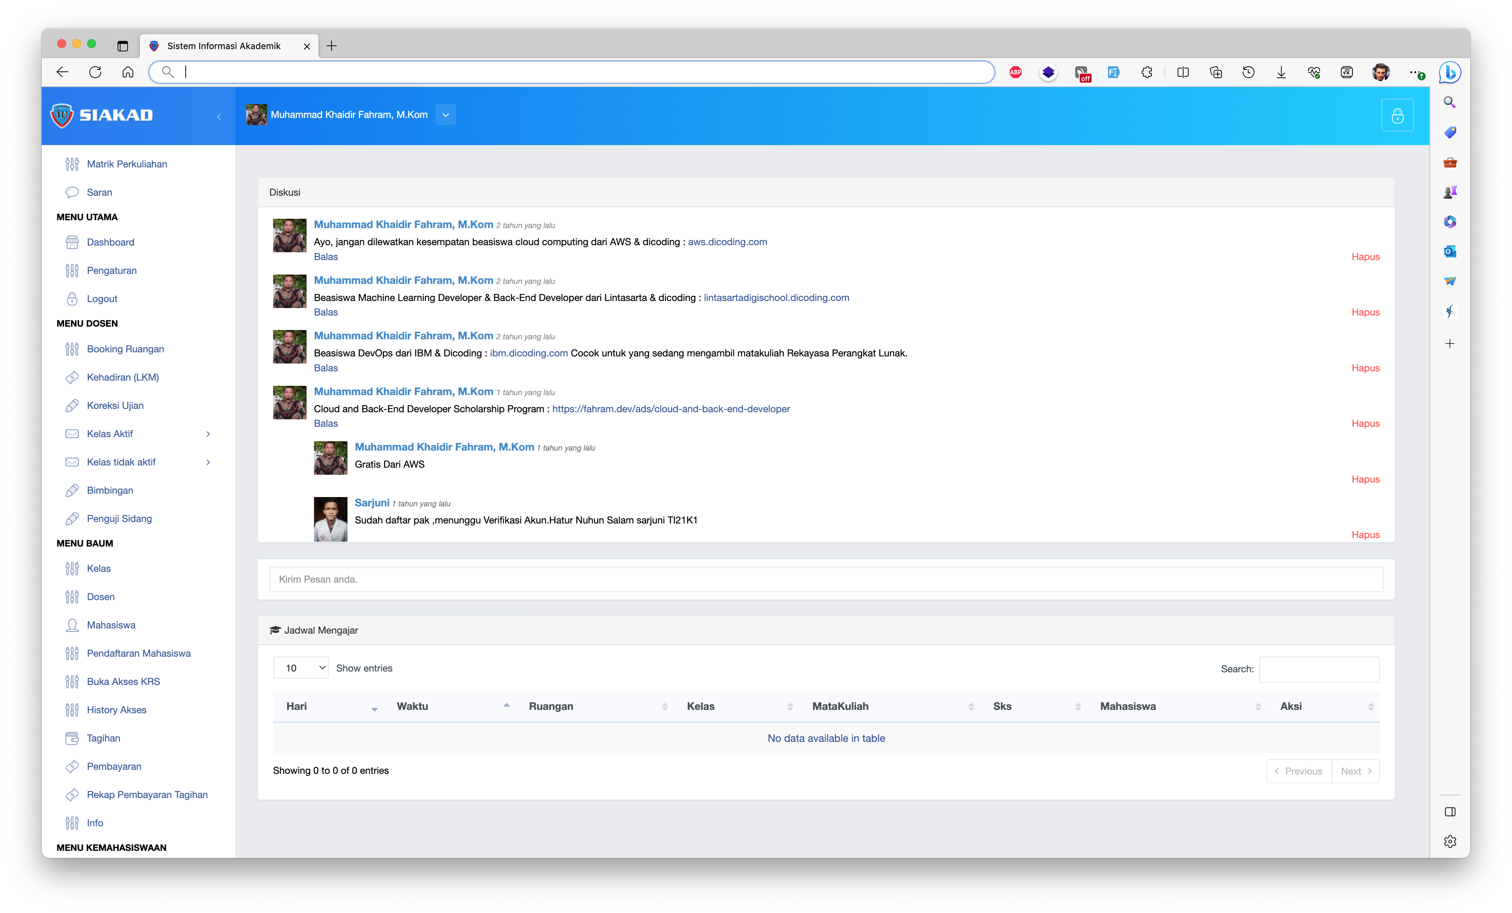Viewport: 1512px width, 913px height.
Task: Open browser downloads icon
Action: (x=1281, y=73)
